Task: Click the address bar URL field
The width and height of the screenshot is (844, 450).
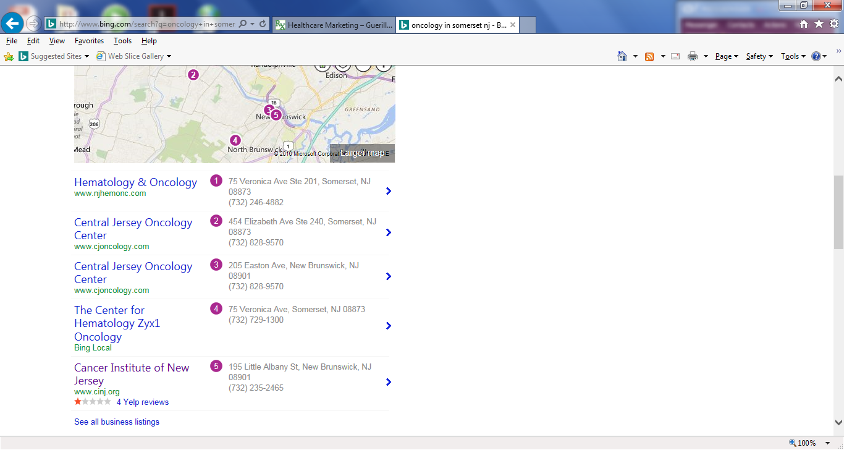Action: pos(146,24)
